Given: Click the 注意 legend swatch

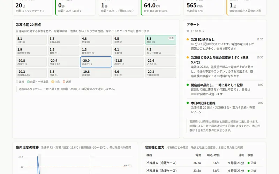Looking at the screenshot, I should click(53, 82).
